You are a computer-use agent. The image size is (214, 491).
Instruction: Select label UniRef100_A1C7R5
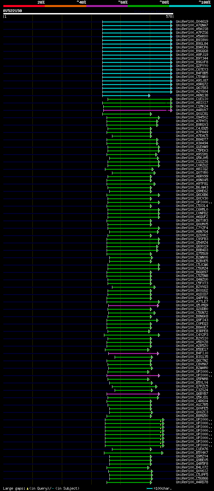[x=192, y=405]
